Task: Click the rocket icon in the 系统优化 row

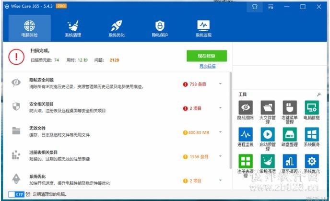Action: click(16, 179)
